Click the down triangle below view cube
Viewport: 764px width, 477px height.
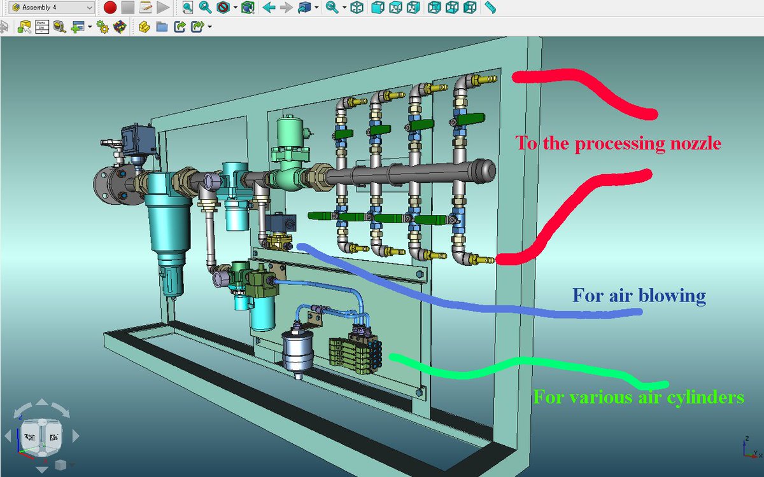pyautogui.click(x=41, y=471)
